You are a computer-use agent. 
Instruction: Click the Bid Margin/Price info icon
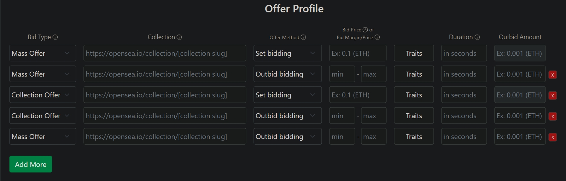377,37
